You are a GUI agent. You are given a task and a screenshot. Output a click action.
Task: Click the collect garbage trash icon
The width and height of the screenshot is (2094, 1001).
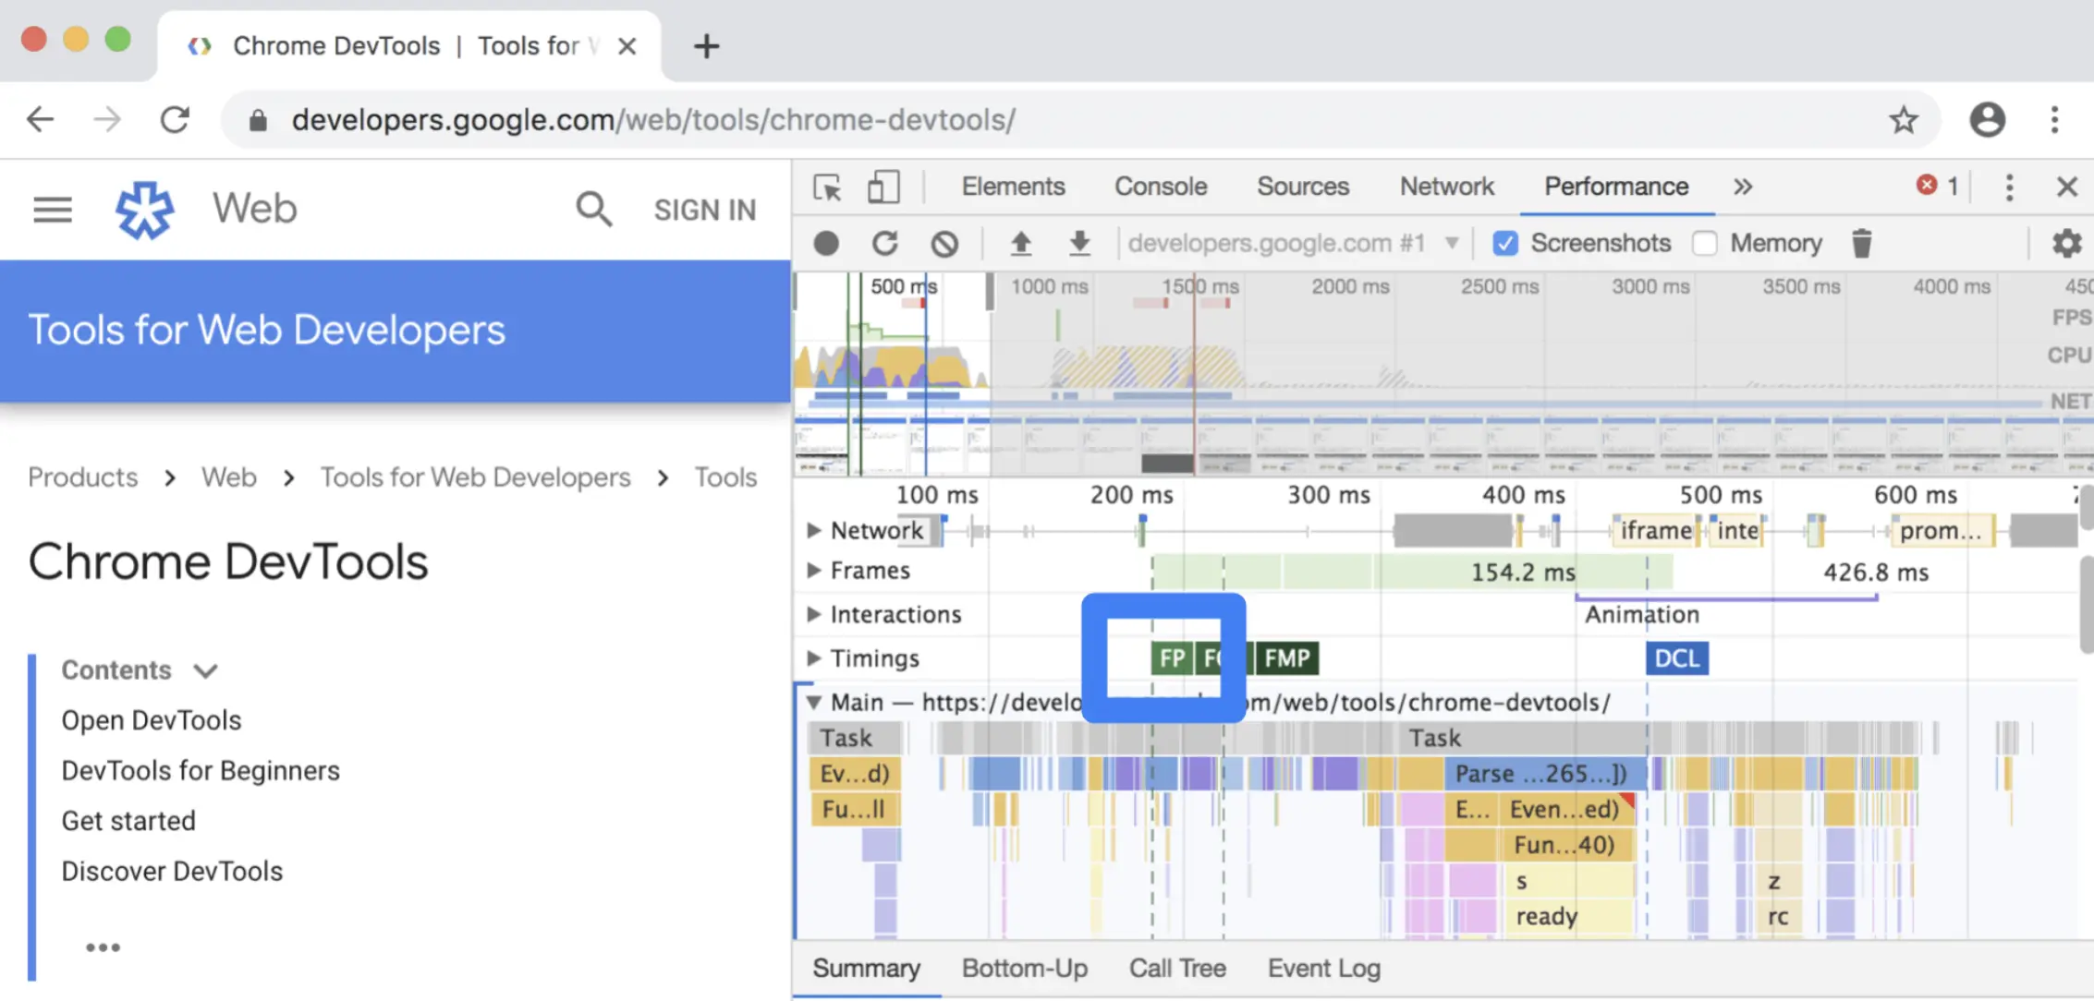[x=1861, y=244]
